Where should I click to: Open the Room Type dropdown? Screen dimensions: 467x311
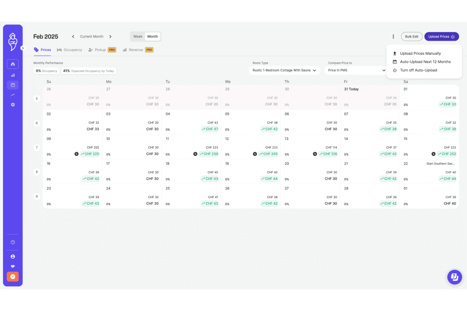point(284,70)
